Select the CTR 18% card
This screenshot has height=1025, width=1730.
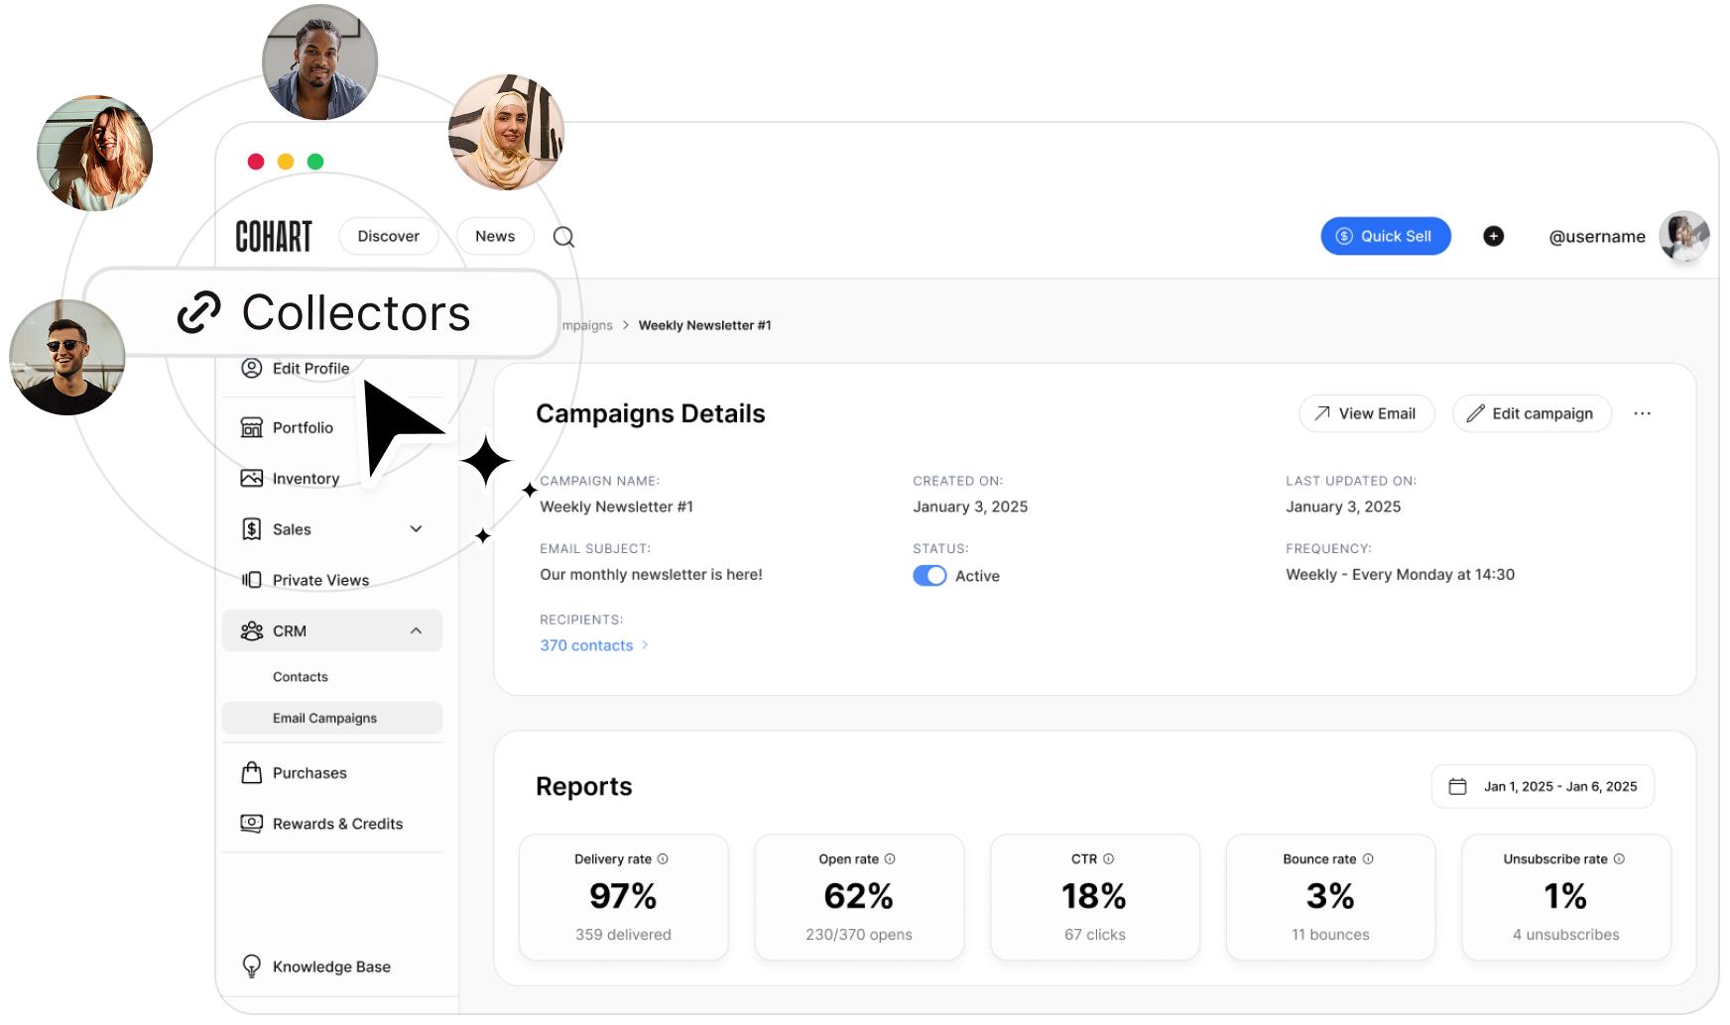(x=1095, y=897)
